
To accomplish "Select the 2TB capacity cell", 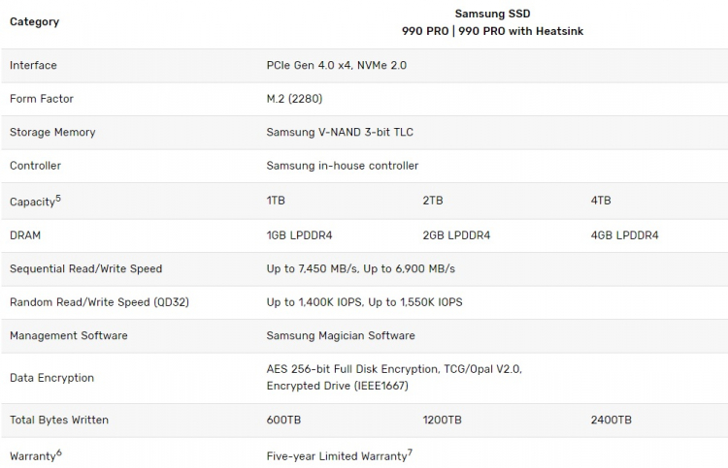I will pyautogui.click(x=433, y=201).
